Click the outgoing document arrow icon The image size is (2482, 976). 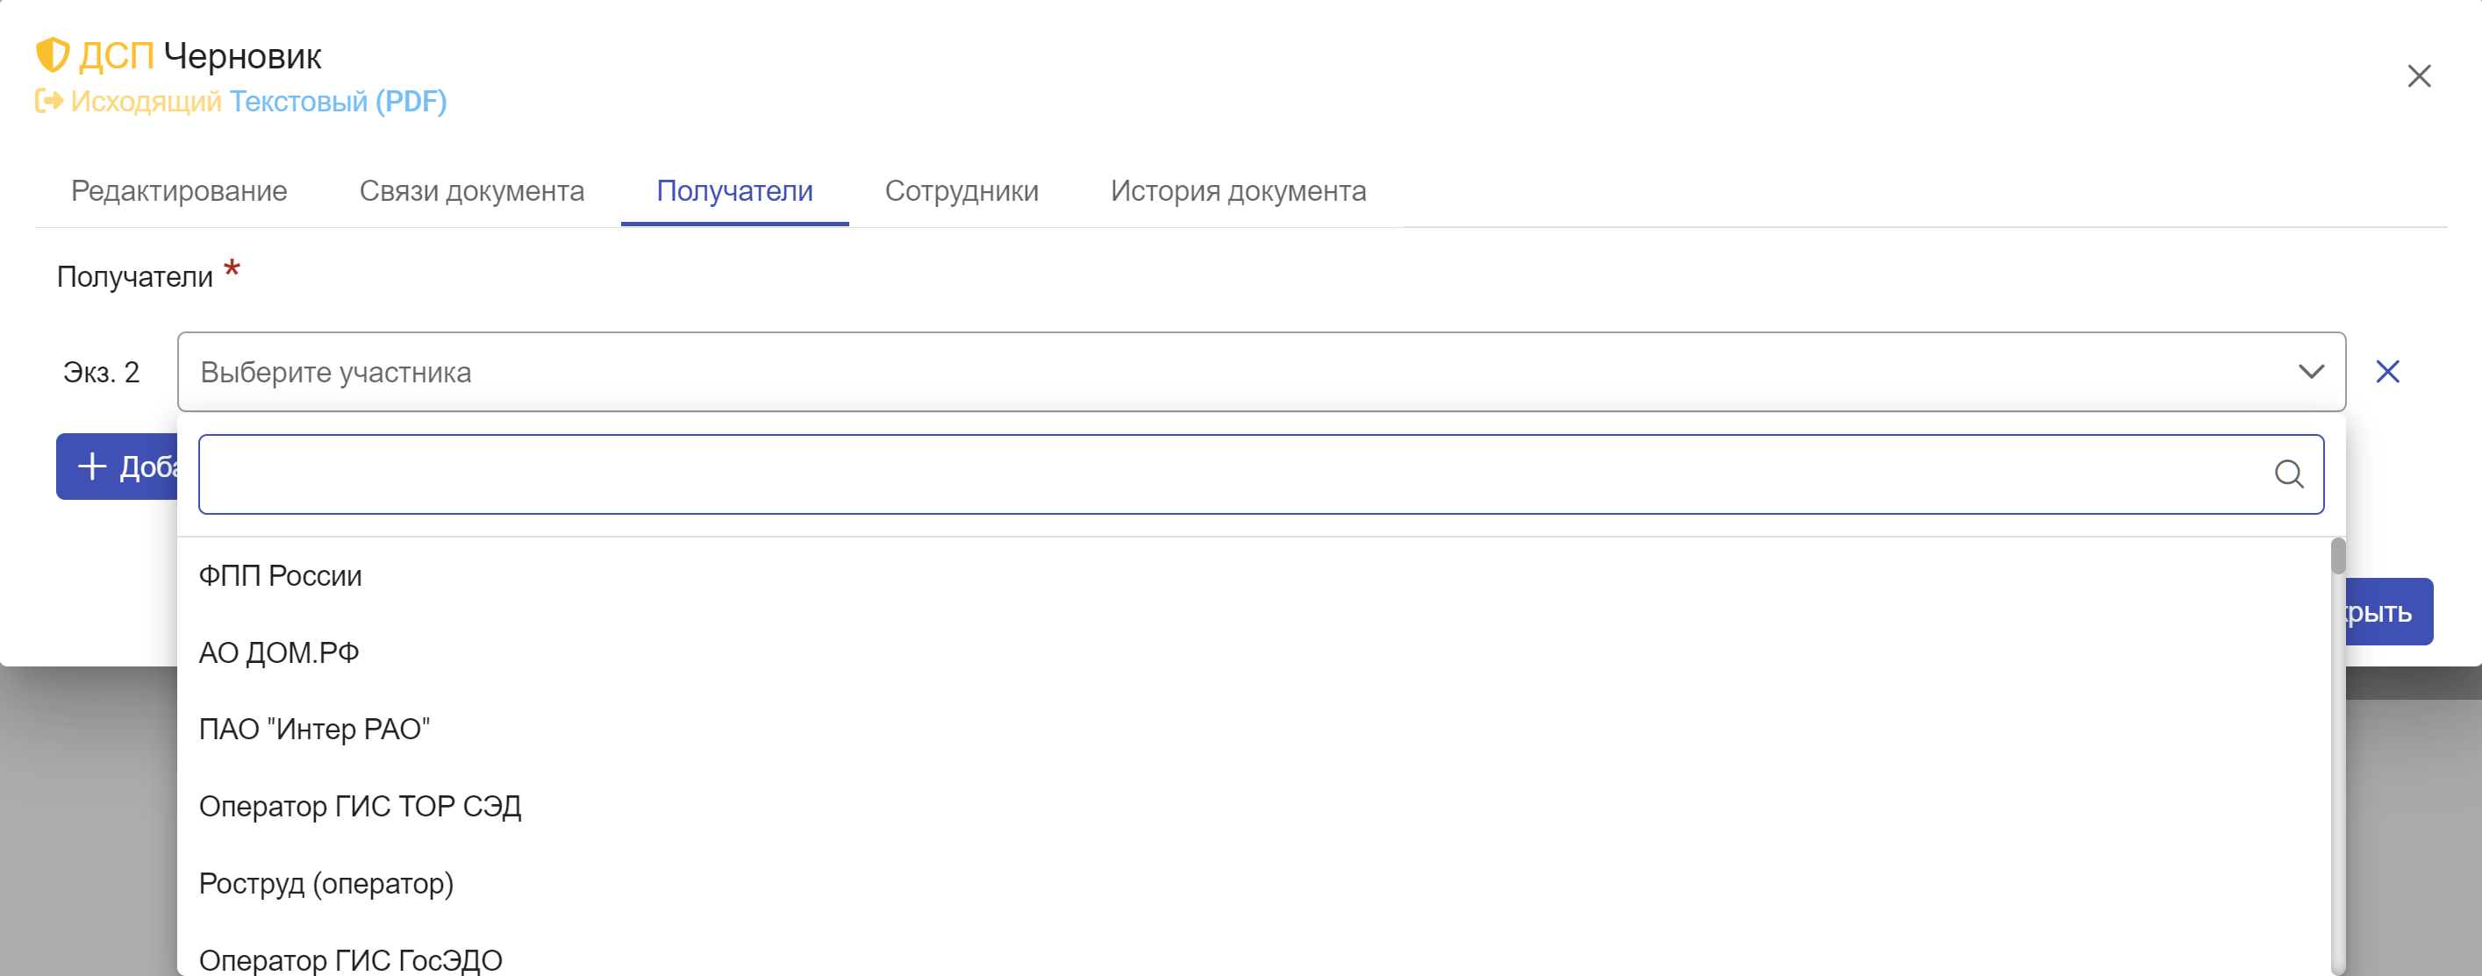coord(49,101)
